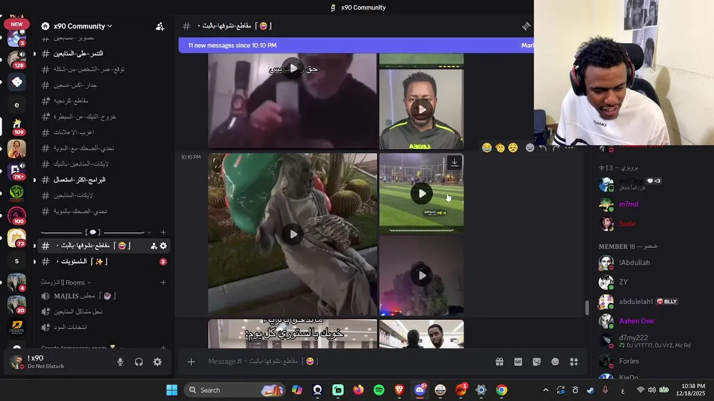Open the تحدي-الضحك-بالموية channel
714x401 pixels.
point(103,212)
